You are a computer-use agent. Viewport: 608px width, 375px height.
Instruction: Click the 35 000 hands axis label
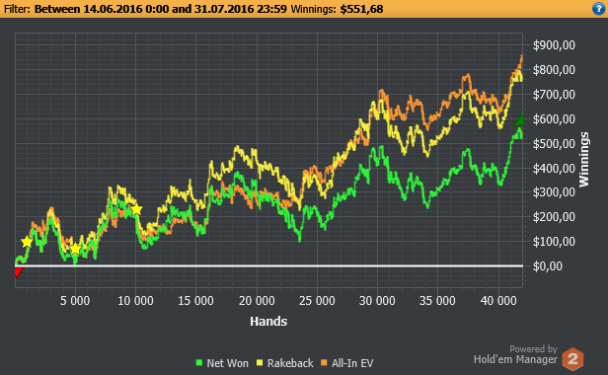click(437, 301)
